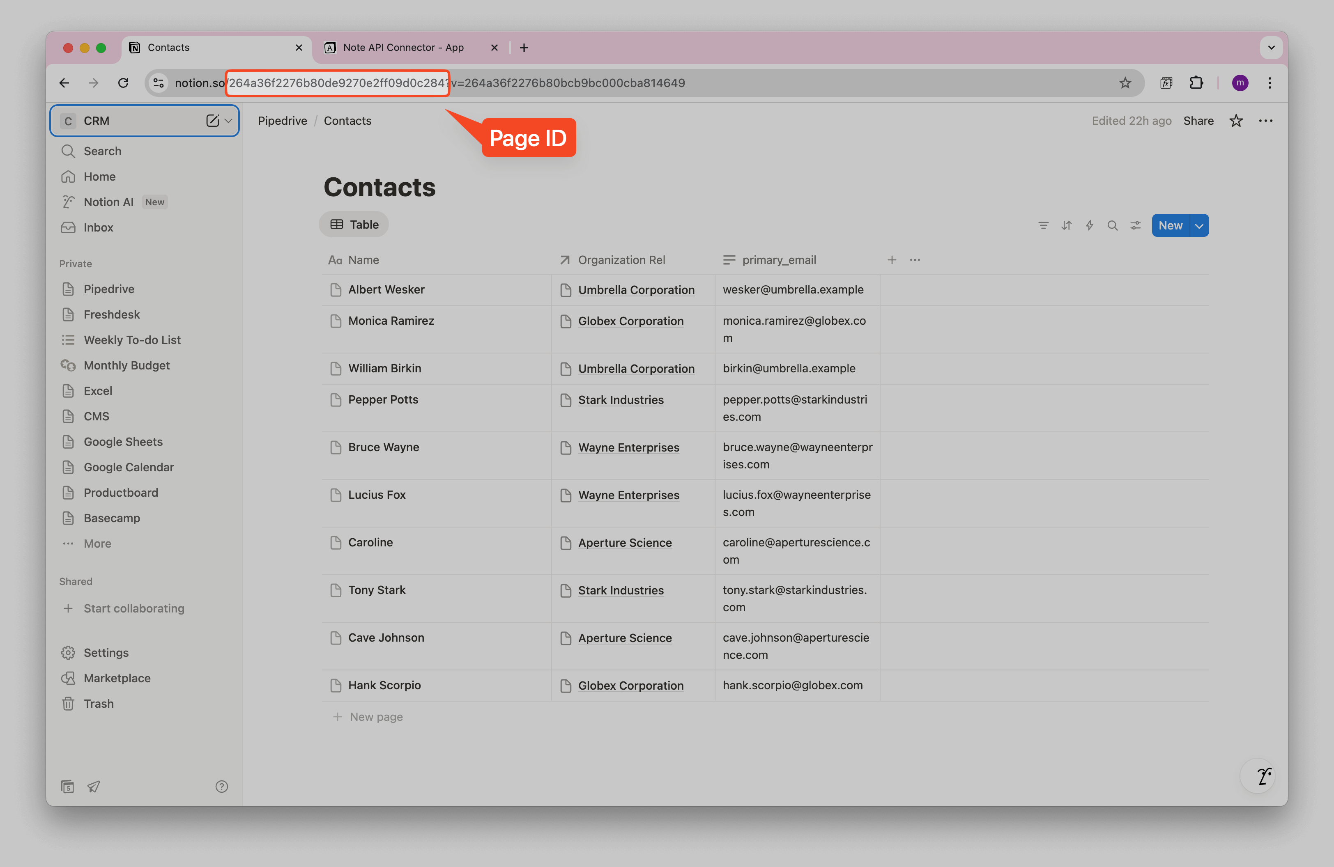Open the New button dropdown arrow

tap(1199, 225)
